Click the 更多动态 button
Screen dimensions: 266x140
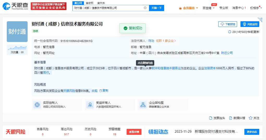point(252,132)
